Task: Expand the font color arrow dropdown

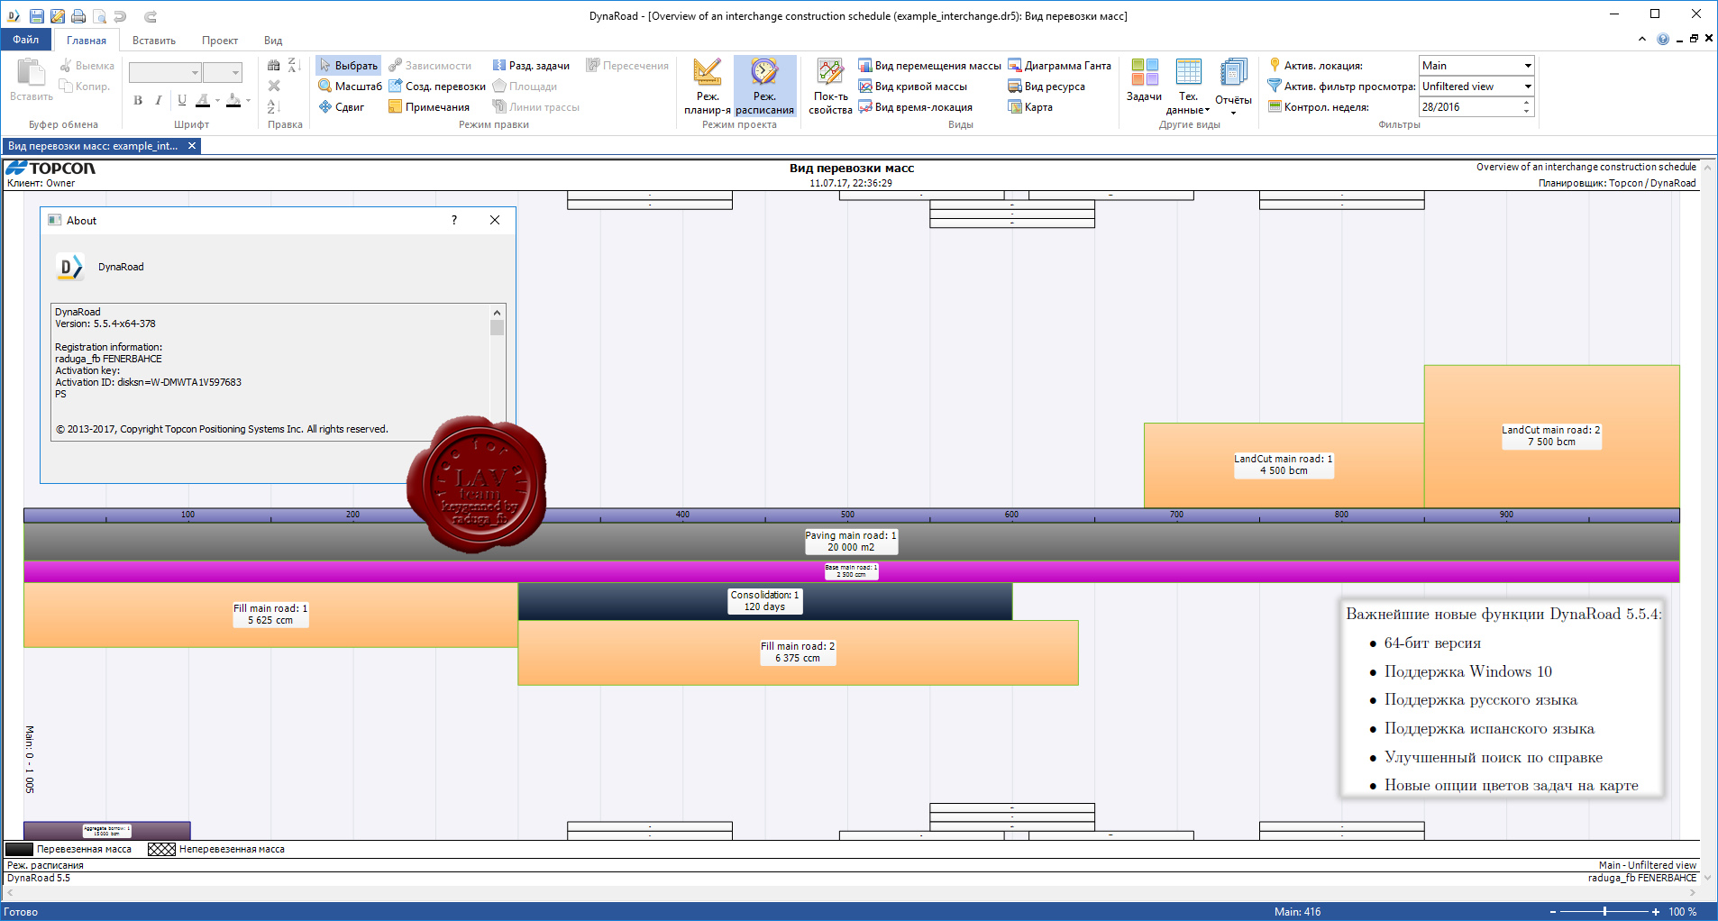Action: point(217,100)
